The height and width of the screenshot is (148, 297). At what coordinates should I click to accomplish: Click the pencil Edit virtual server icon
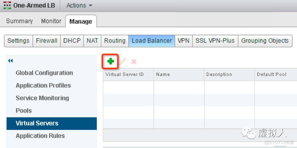click(x=122, y=61)
